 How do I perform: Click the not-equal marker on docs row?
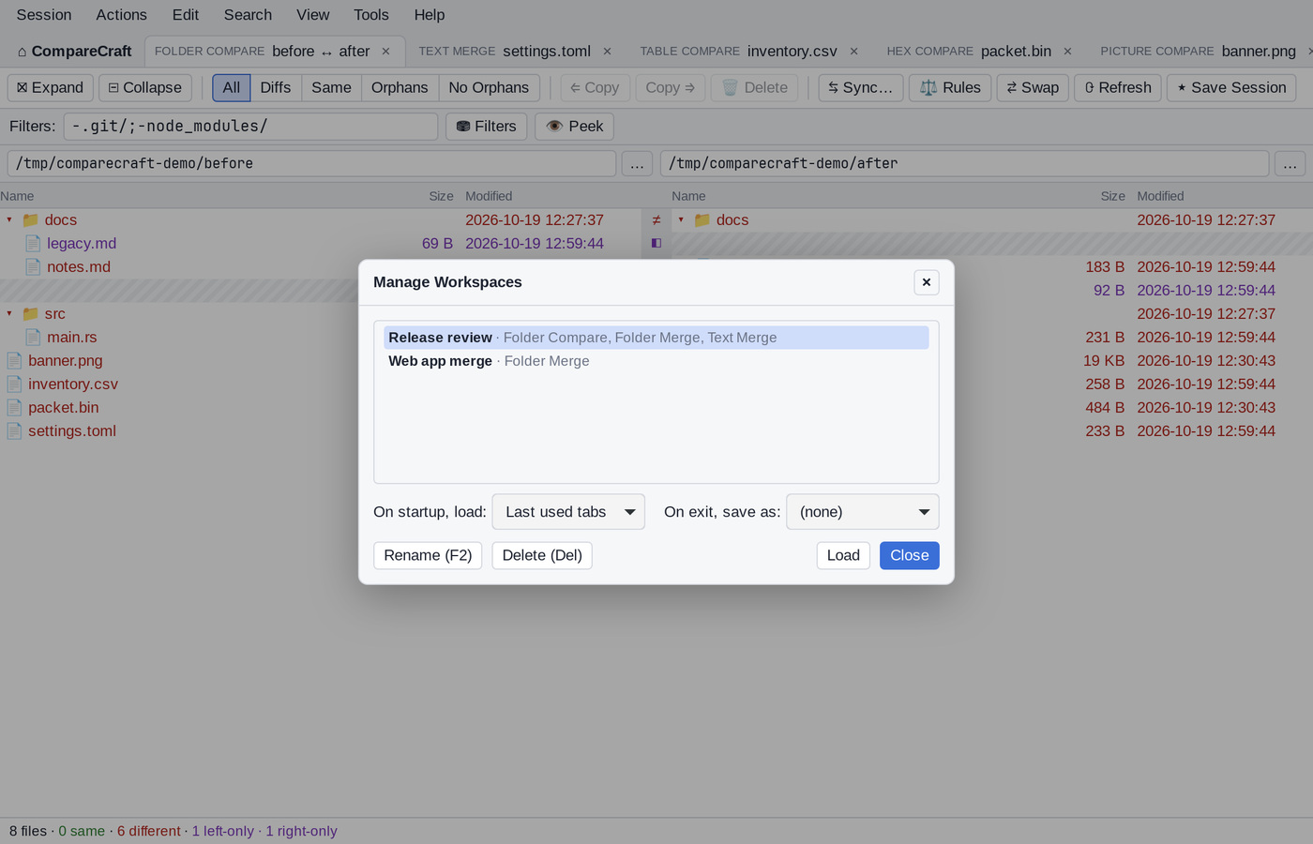[x=656, y=220]
